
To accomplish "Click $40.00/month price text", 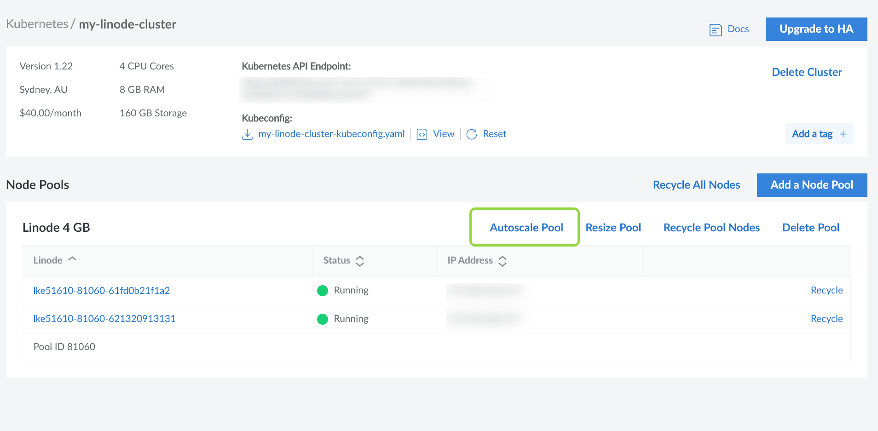I will click(x=50, y=113).
